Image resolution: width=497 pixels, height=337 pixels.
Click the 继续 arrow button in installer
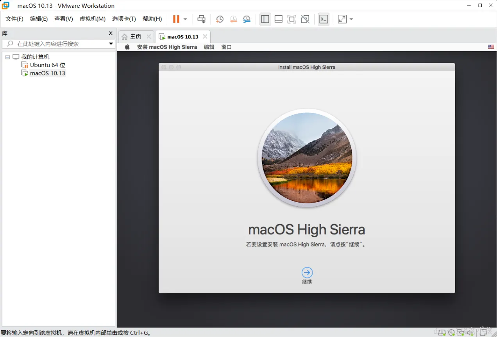pyautogui.click(x=307, y=273)
